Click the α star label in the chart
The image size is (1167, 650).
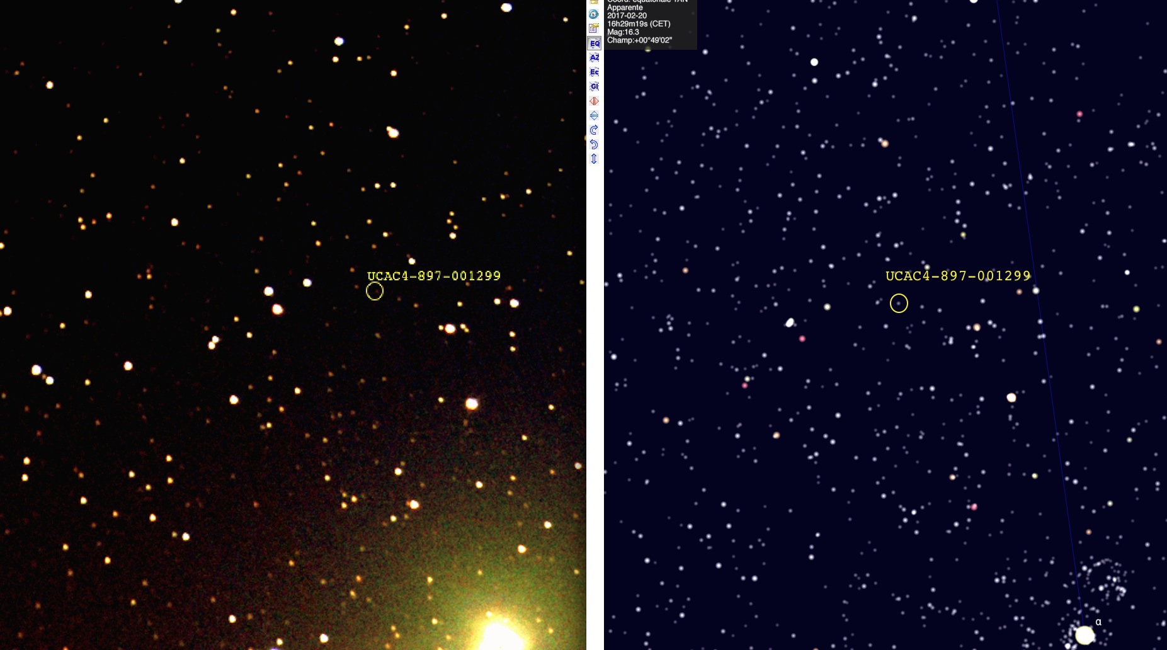(x=1098, y=622)
